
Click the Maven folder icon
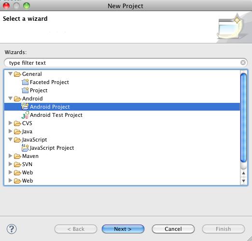click(x=17, y=156)
